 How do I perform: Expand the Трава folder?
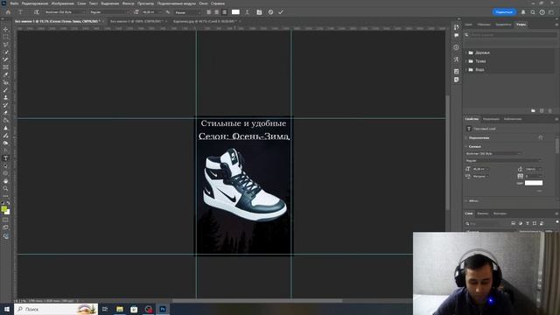click(x=466, y=61)
